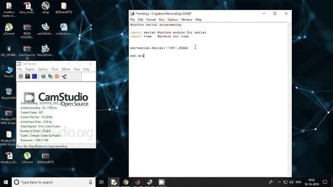Click the network icon in system tray
The height and width of the screenshot is (187, 333).
click(x=286, y=182)
